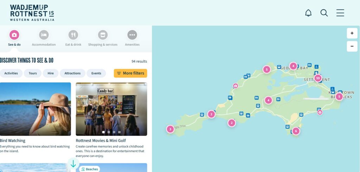Expand the 59 cluster marker at Settlement
This screenshot has height=172, width=360.
pyautogui.click(x=318, y=78)
